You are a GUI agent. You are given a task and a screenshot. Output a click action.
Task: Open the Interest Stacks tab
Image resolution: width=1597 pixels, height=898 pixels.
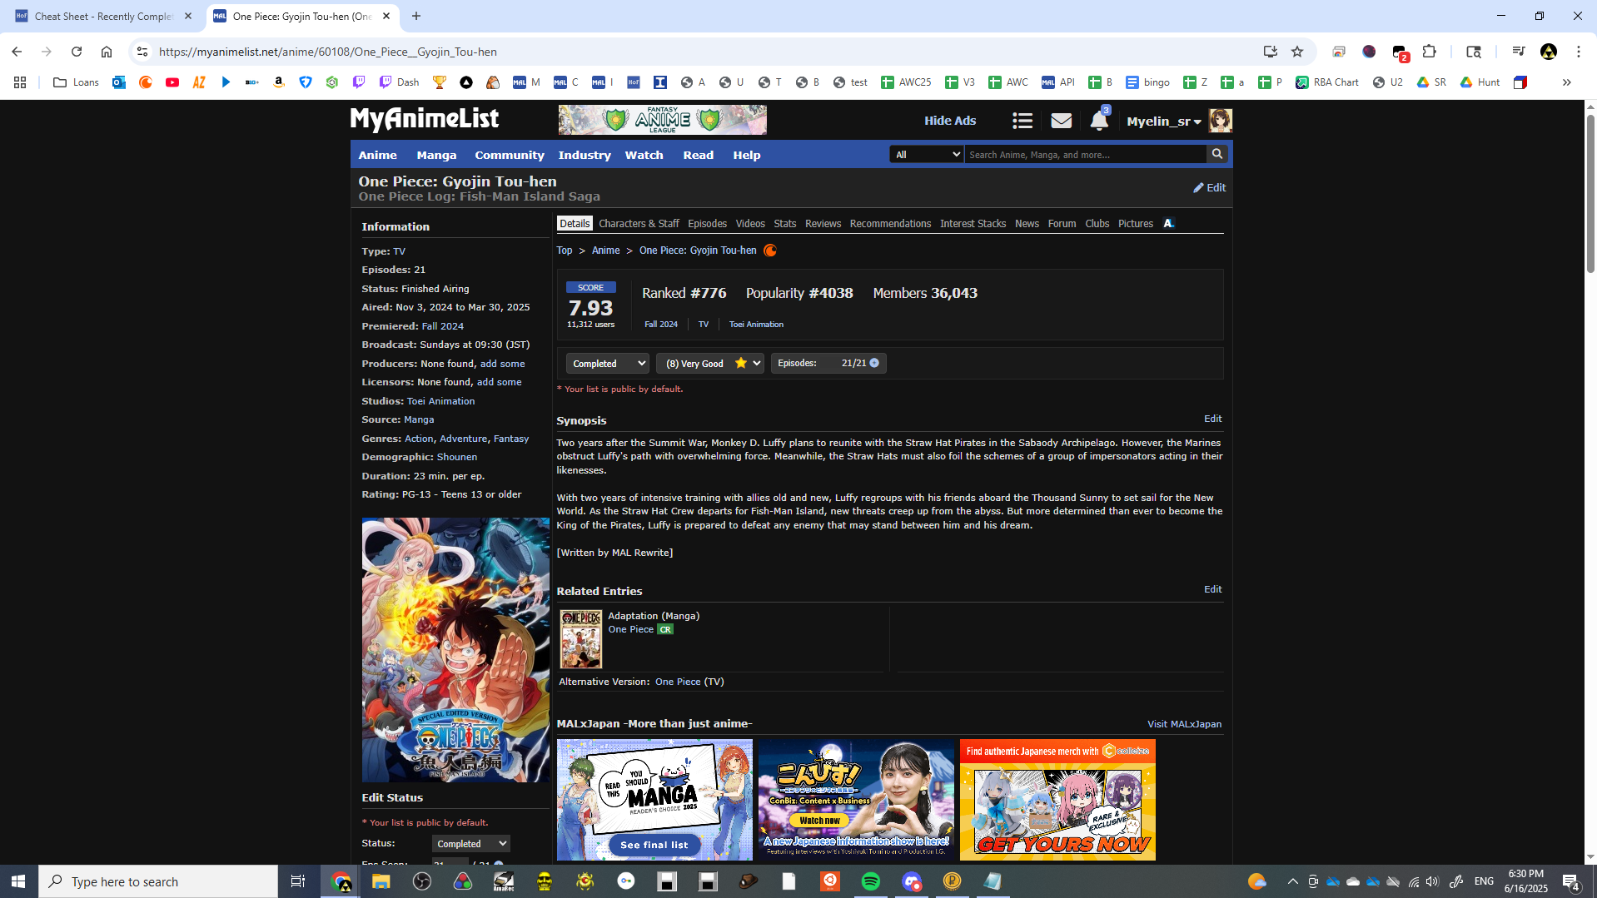[973, 224]
